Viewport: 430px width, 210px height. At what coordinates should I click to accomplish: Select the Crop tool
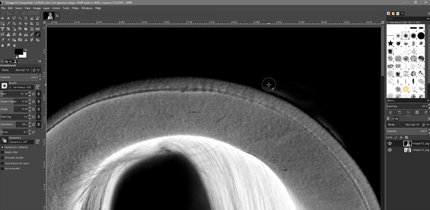coord(37,24)
